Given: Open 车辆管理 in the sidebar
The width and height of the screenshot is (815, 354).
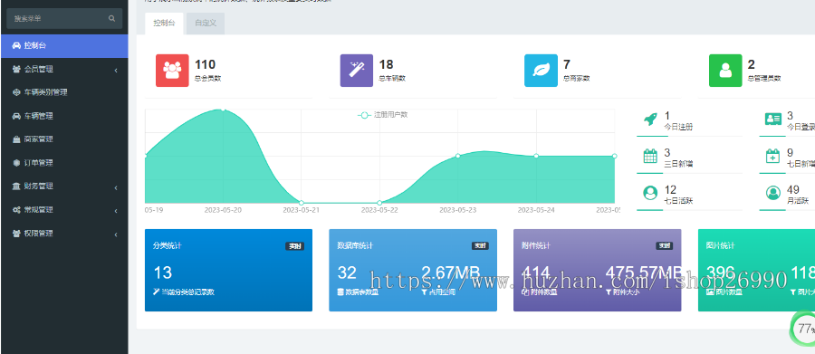Looking at the screenshot, I should [64, 116].
